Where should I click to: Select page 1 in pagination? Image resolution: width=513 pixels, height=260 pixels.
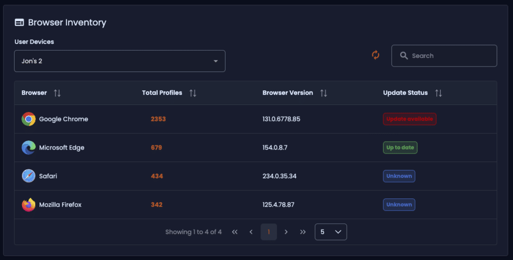pos(269,232)
